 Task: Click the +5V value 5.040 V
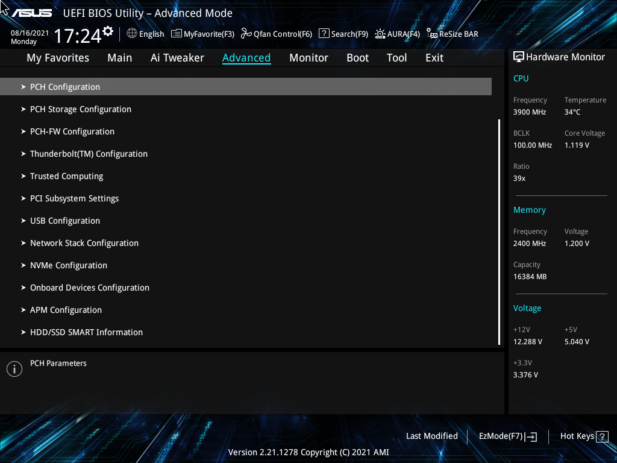point(577,342)
